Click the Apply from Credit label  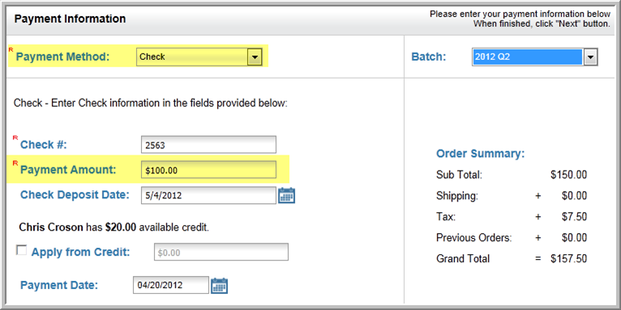81,252
